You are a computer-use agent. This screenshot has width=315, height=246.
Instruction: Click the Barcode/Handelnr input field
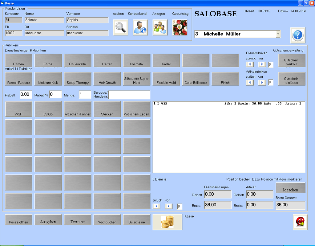coord(129,95)
